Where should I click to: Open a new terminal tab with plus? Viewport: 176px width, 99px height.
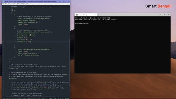pos(99,15)
